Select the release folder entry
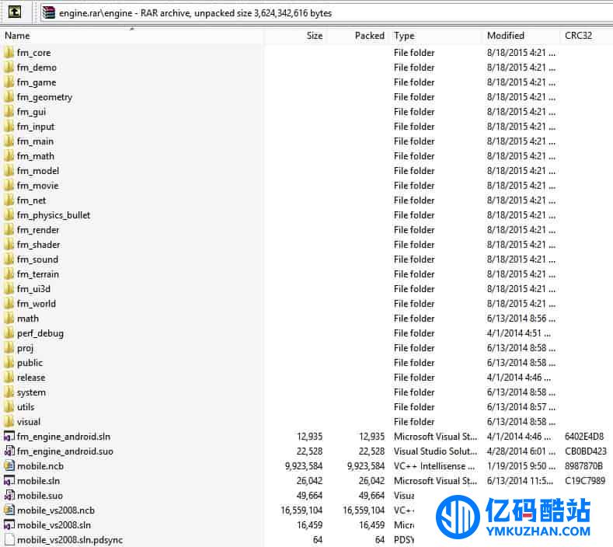The height and width of the screenshot is (547, 613). click(31, 378)
